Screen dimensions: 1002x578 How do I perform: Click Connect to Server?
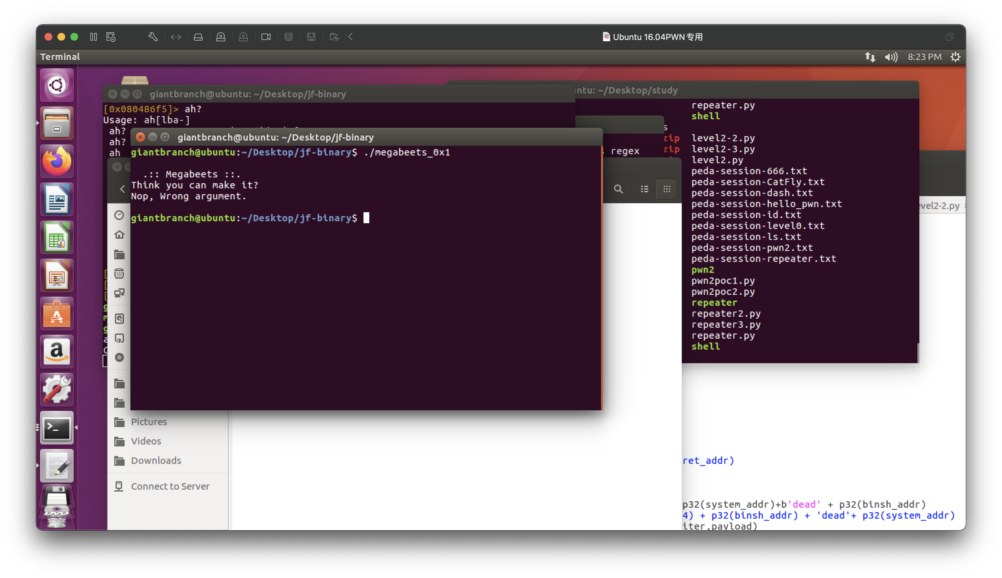(x=170, y=486)
